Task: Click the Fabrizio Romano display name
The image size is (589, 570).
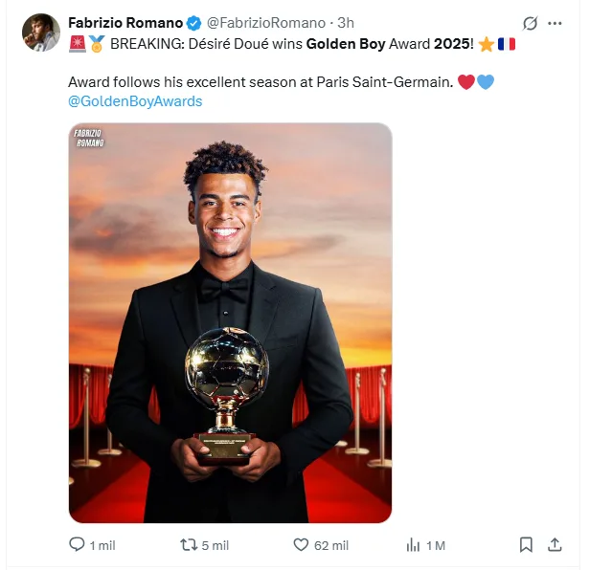Action: point(125,23)
